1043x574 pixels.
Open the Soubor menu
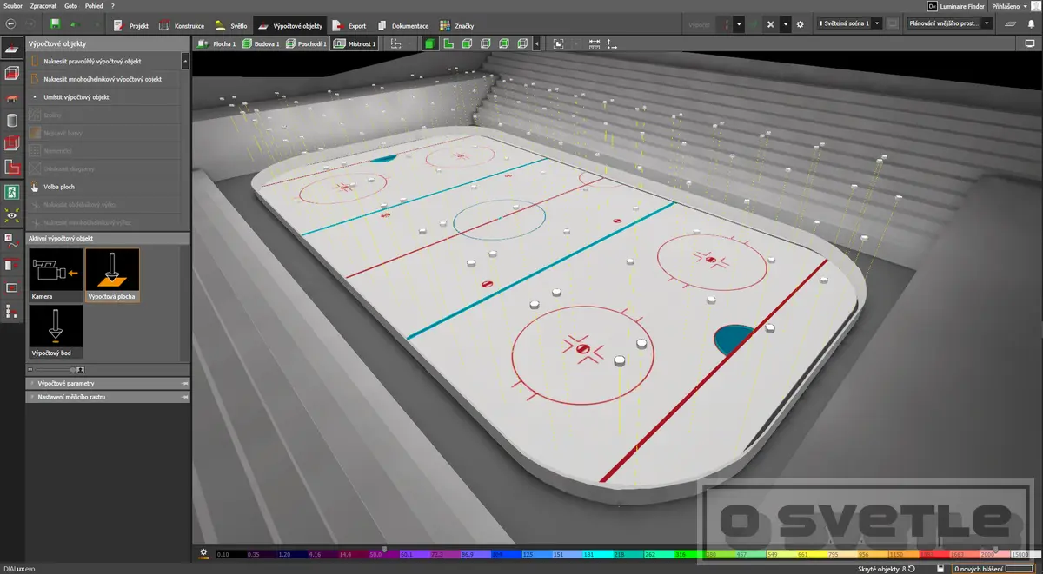click(x=13, y=6)
